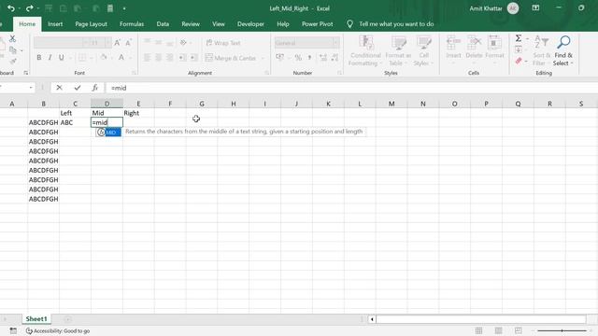Switch to Page Layout view in status bar
Viewport: 598px width, 336px height.
click(x=498, y=330)
